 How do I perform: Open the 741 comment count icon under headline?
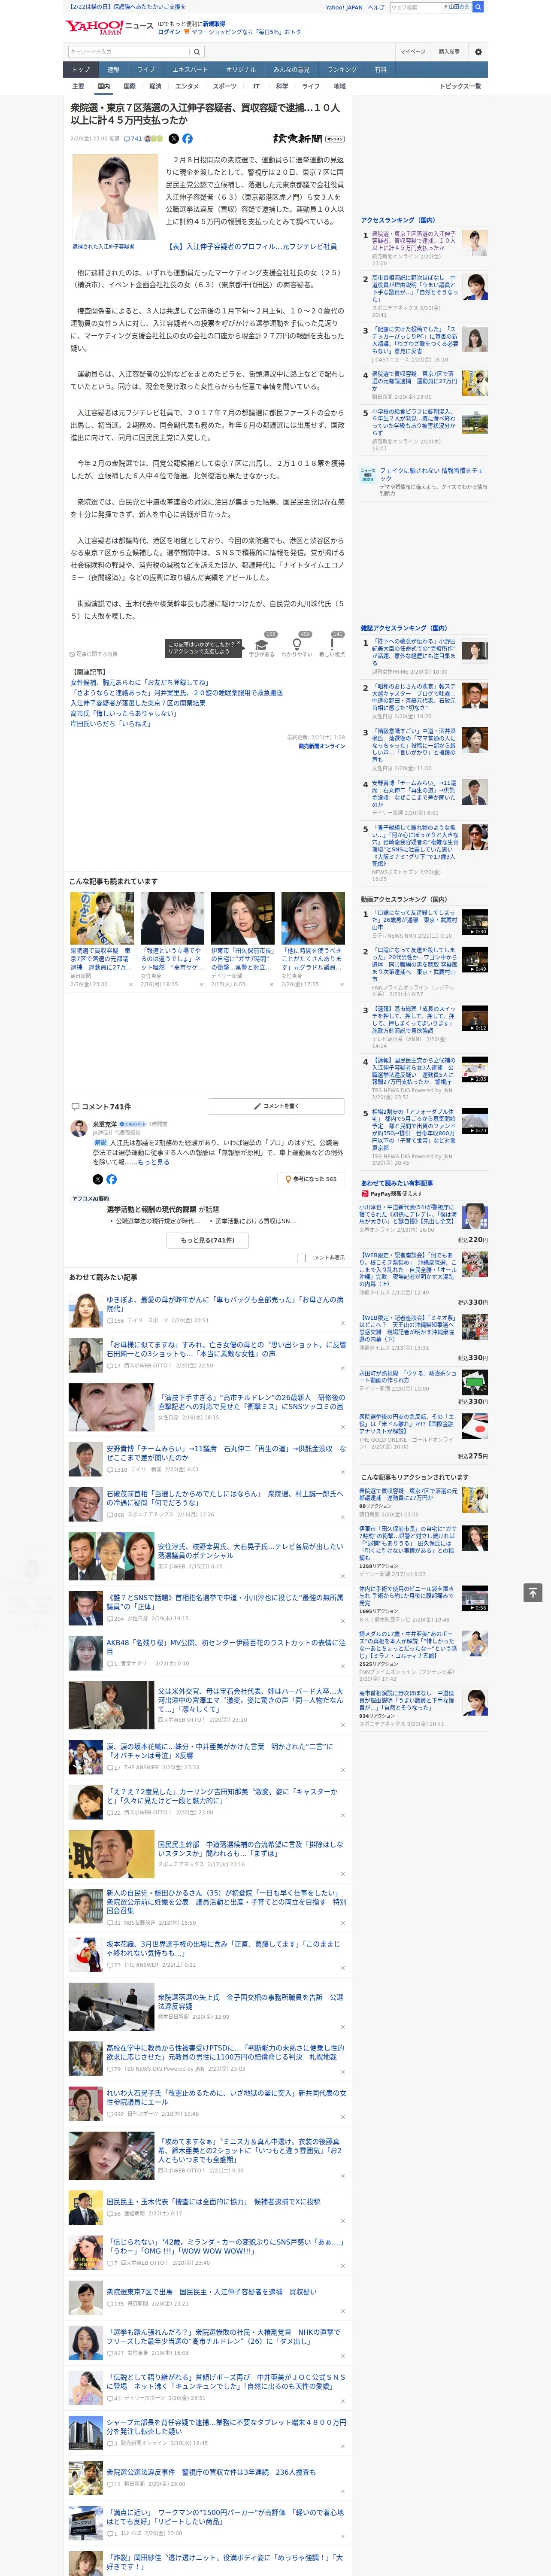coord(133,139)
